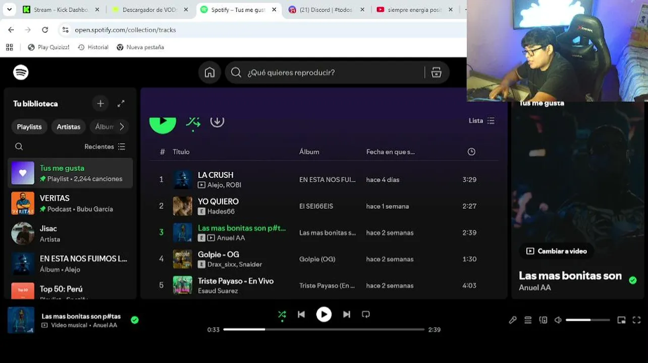This screenshot has width=648, height=363.
Task: Open the Browse icon beside search box
Action: pyautogui.click(x=437, y=73)
